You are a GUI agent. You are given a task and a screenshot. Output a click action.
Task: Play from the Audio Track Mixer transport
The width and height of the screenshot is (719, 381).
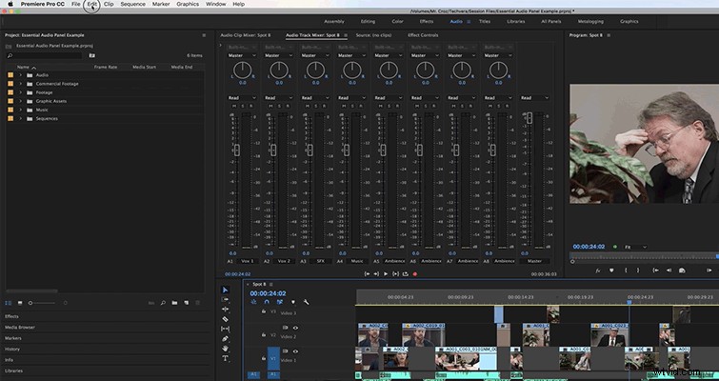coord(385,273)
